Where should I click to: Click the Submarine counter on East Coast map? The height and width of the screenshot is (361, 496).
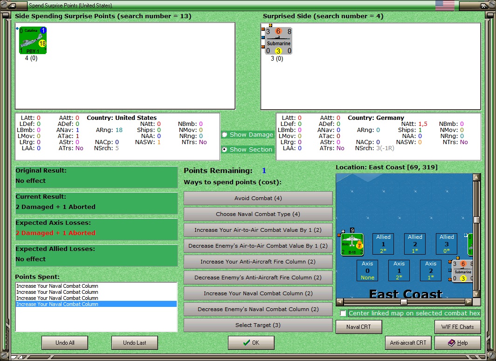462,271
